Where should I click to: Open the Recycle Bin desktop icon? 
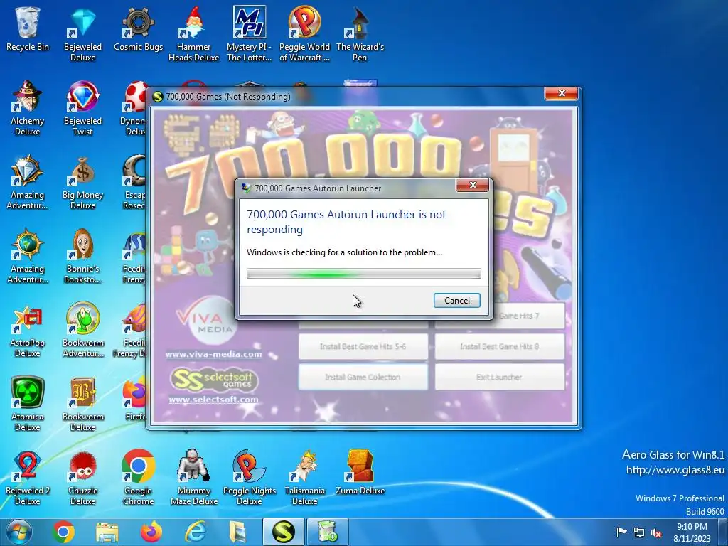tap(28, 29)
